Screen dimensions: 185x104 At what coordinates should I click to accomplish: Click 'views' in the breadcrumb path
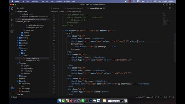62,12
